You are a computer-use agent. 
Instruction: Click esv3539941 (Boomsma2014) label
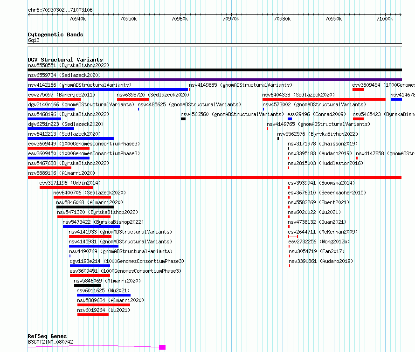click(x=321, y=183)
